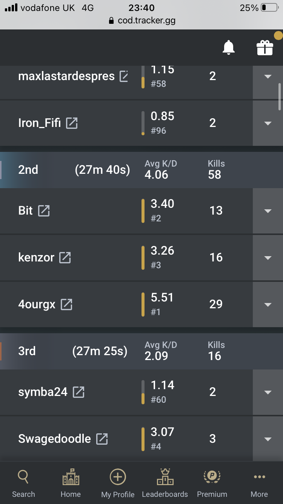Image resolution: width=283 pixels, height=504 pixels.
Task: Expand Swagedoodle's stats dropdown arrow
Action: [268, 439]
